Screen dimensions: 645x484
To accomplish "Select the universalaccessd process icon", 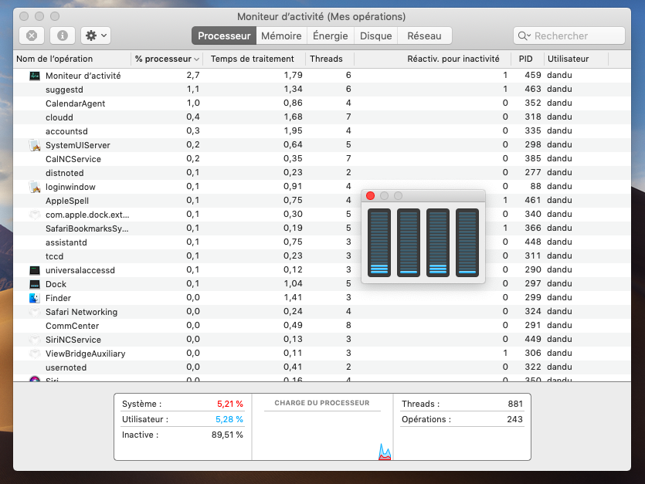I will click(x=35, y=270).
